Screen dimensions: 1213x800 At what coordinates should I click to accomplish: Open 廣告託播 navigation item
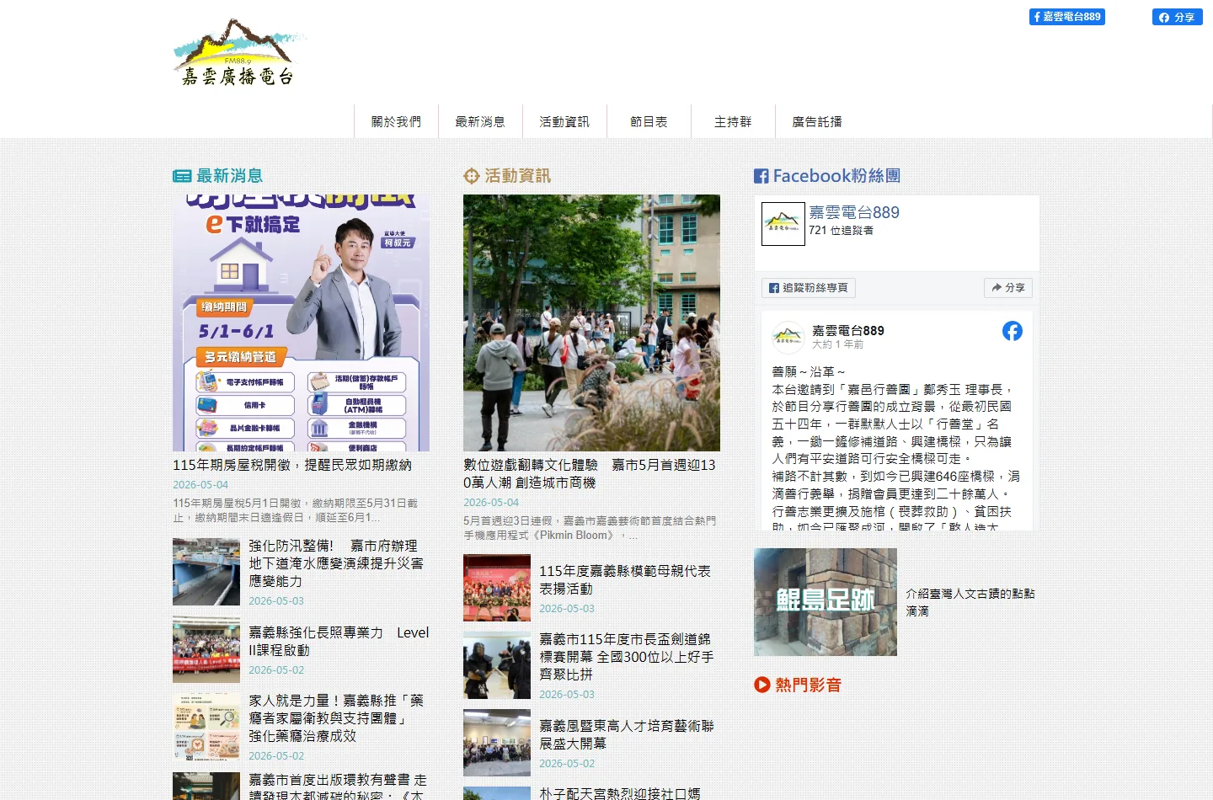click(x=817, y=121)
